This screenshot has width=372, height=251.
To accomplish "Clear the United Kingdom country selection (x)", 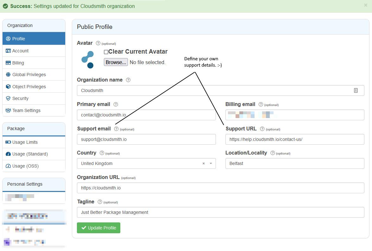I will pyautogui.click(x=204, y=163).
